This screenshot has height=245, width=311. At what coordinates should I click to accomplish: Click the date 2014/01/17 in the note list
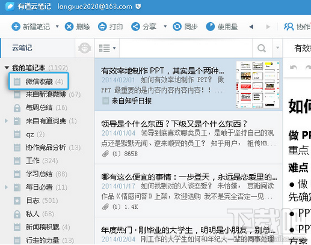point(119,186)
